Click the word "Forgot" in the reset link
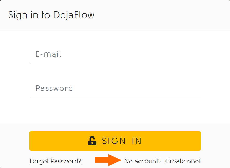The image size is (230, 168). 39,161
